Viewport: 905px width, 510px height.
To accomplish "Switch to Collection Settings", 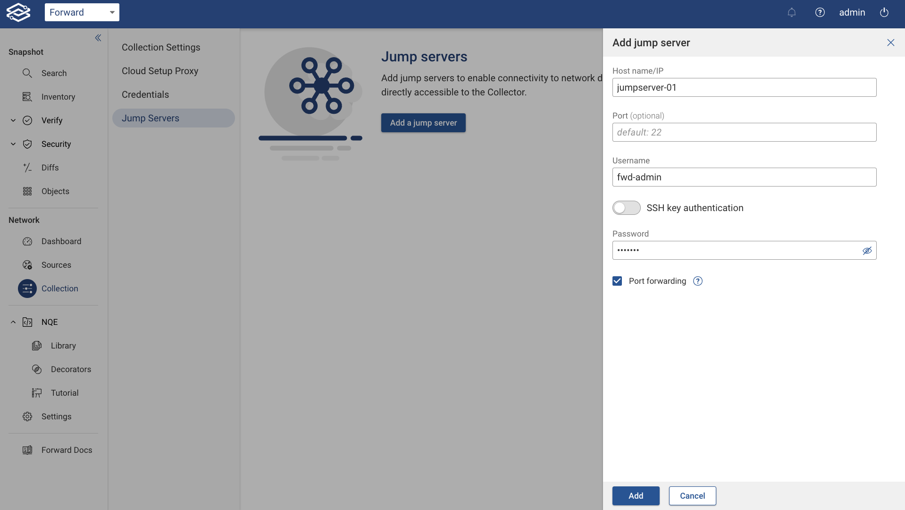I will [x=160, y=47].
